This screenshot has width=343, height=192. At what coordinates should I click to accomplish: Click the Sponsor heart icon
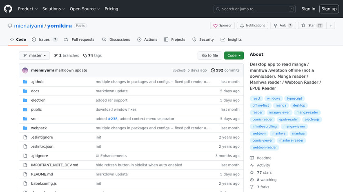click(216, 26)
